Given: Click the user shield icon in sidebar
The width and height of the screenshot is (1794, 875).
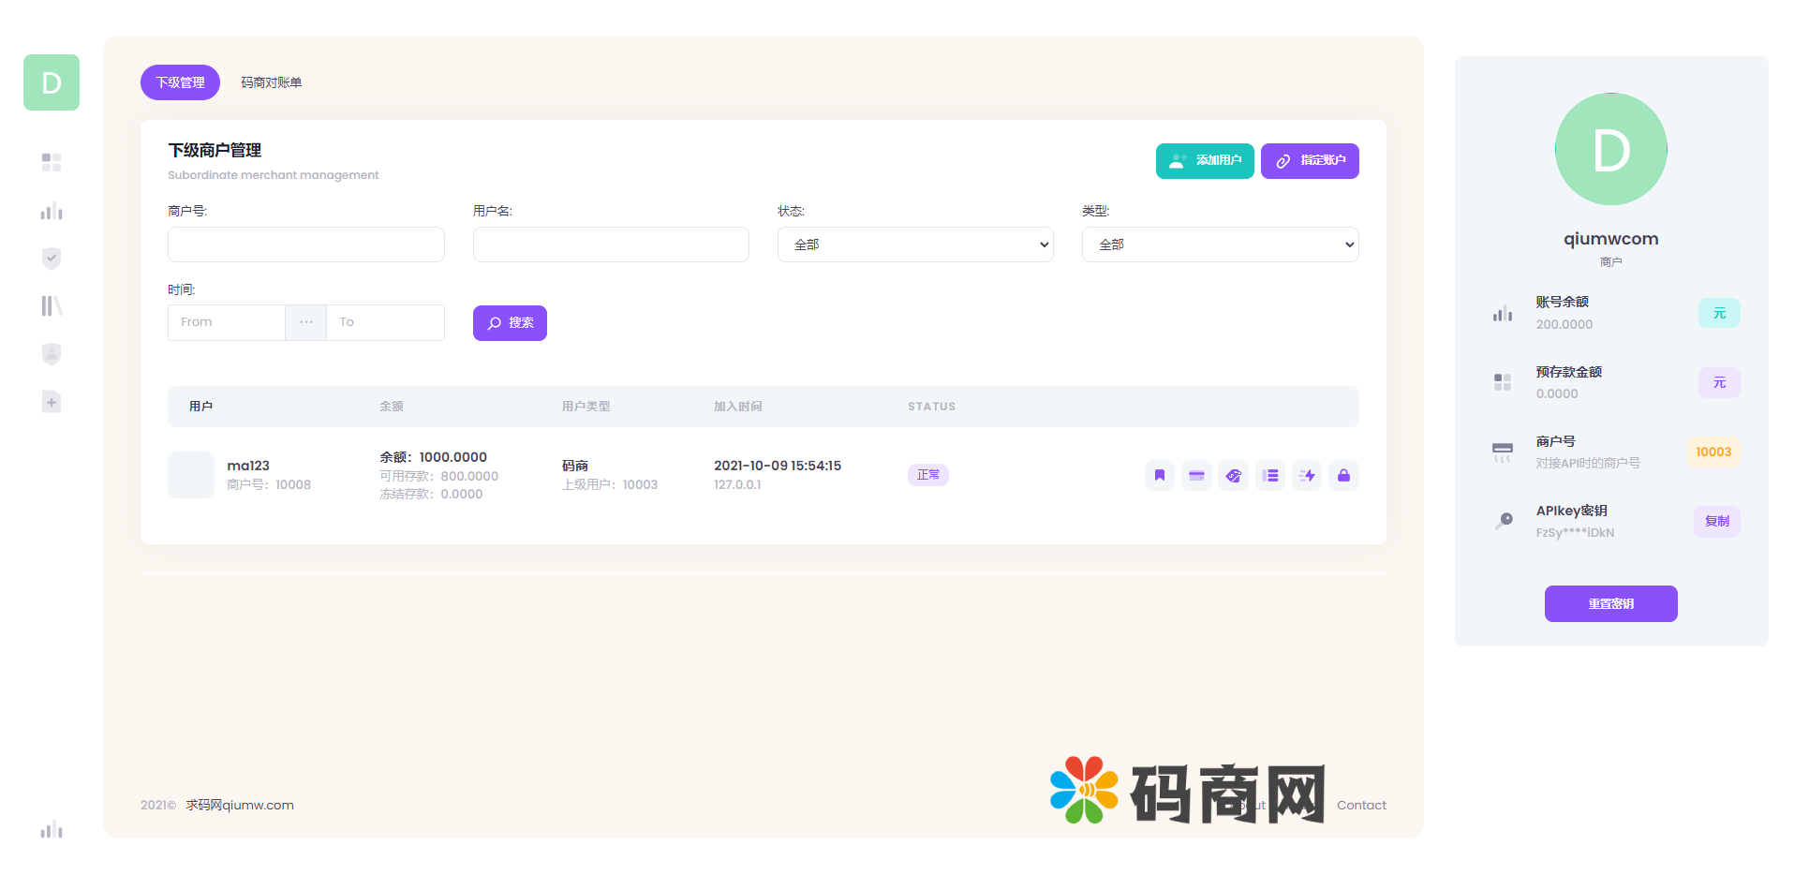Looking at the screenshot, I should pos(52,354).
